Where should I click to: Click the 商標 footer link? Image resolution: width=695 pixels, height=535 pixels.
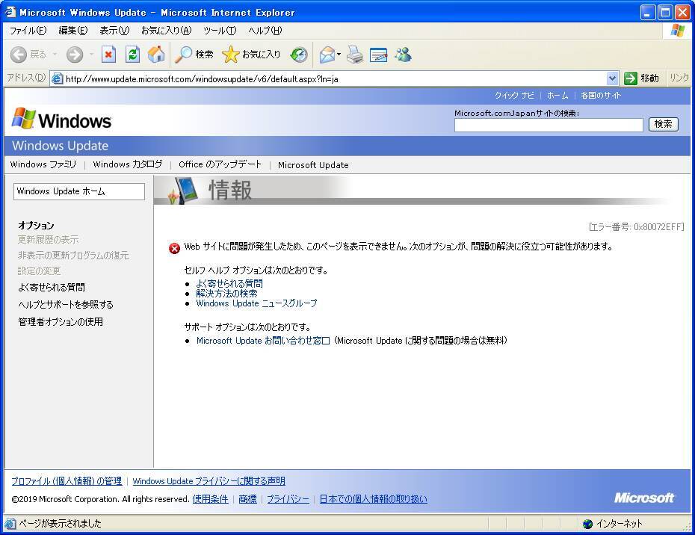point(247,499)
